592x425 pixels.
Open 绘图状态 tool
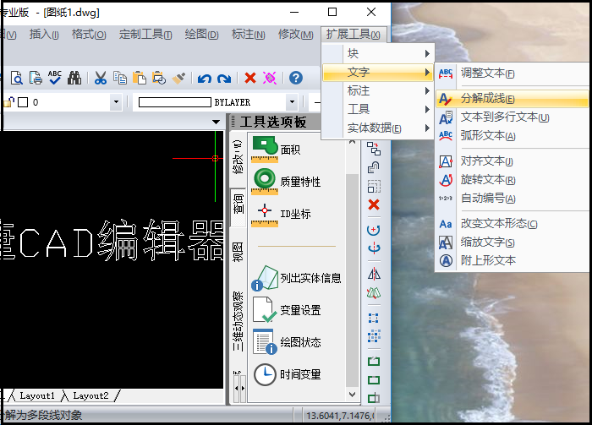(x=287, y=342)
